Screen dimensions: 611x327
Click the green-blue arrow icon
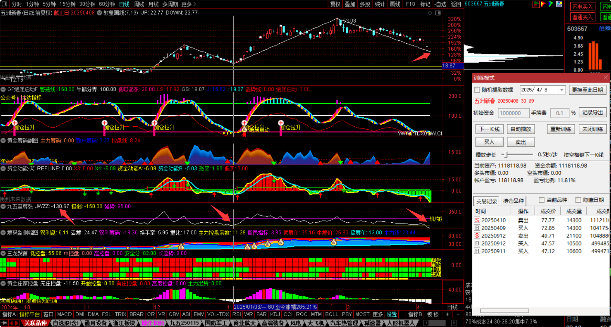pos(551,4)
